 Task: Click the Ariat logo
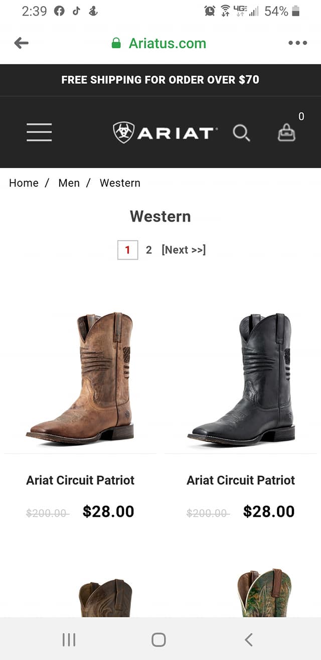tap(165, 133)
